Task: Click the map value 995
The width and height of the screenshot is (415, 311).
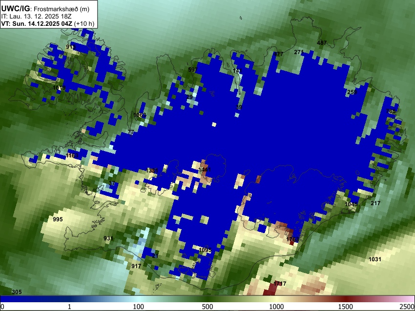Action: pyautogui.click(x=58, y=219)
